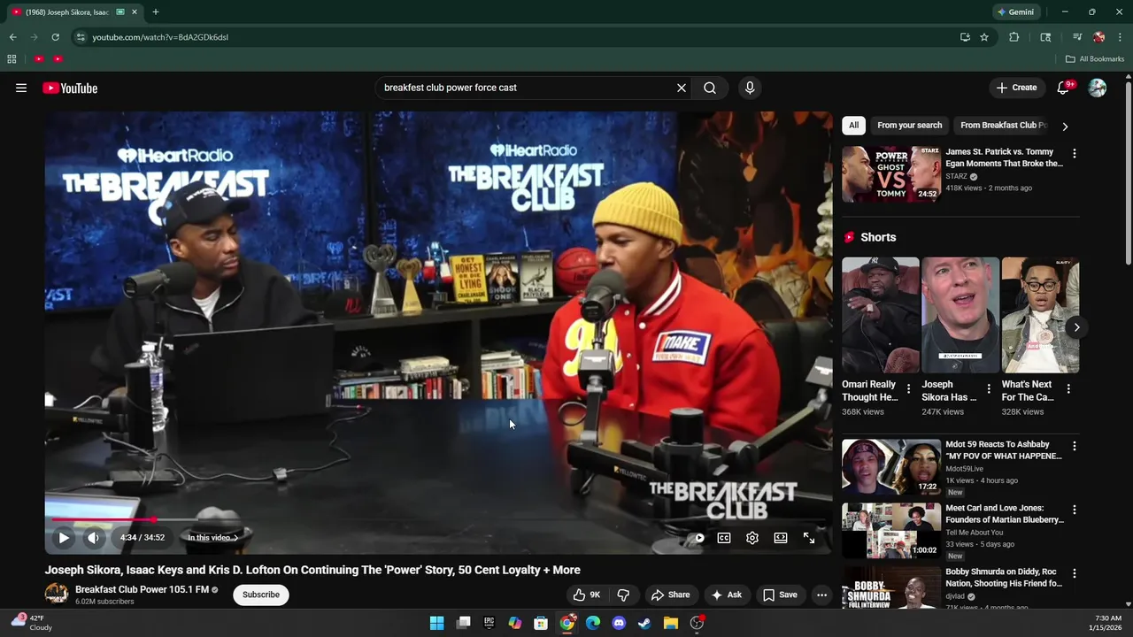Open File Explorer from the taskbar
This screenshot has width=1133, height=637.
[671, 623]
